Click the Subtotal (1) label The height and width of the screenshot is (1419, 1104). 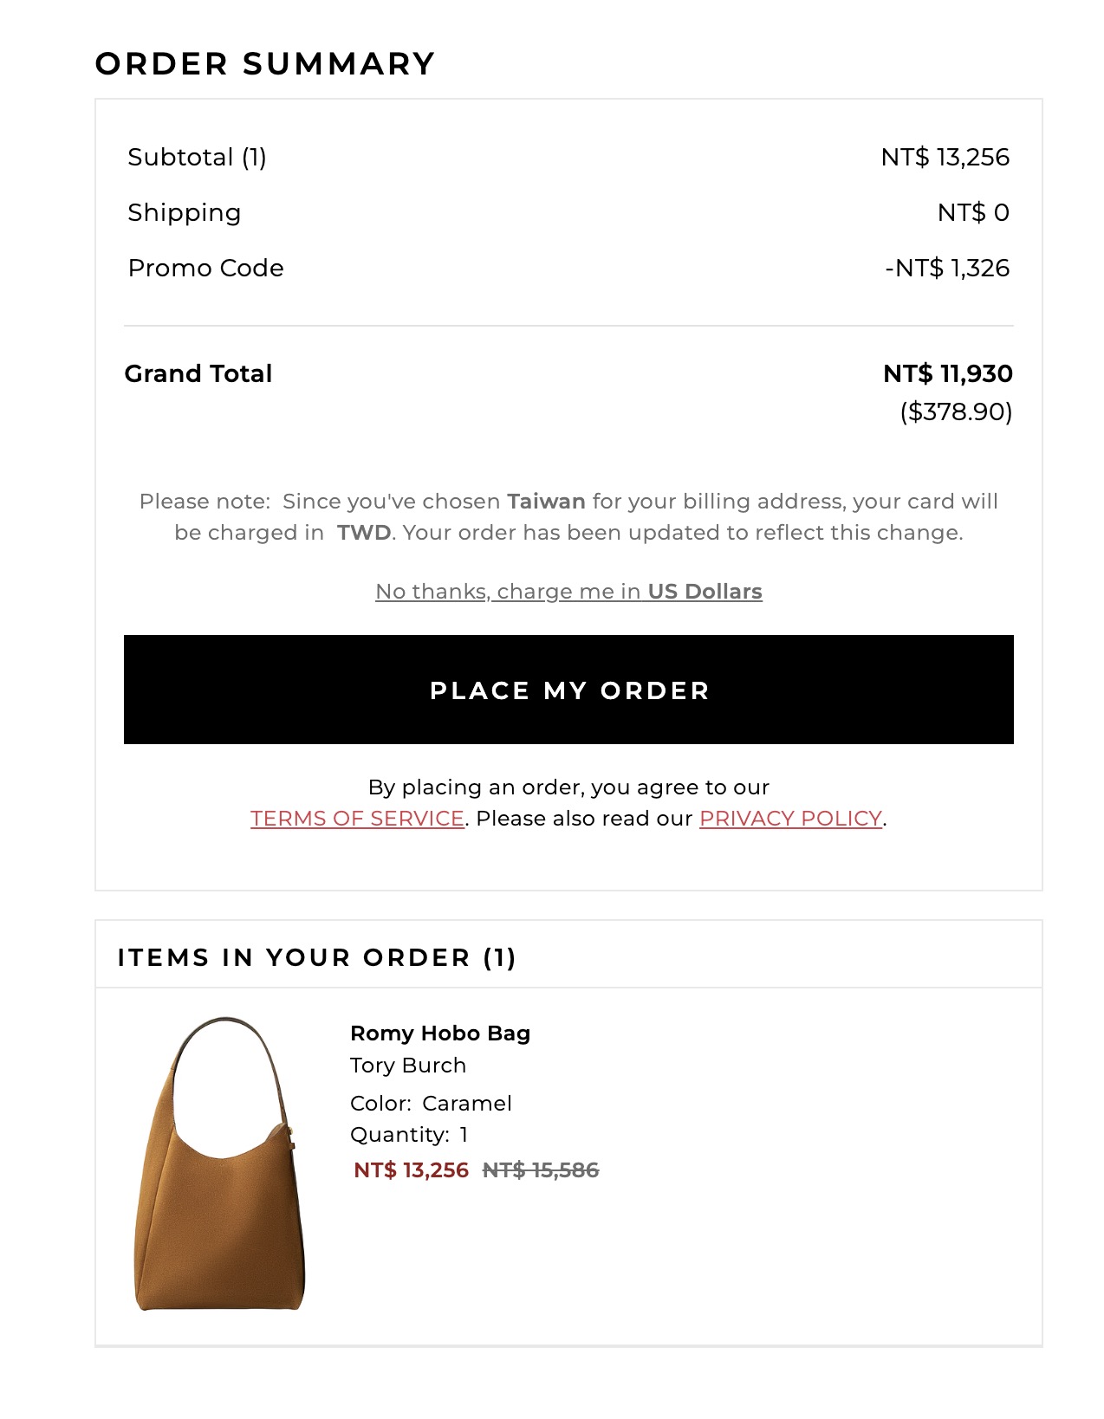pos(197,157)
